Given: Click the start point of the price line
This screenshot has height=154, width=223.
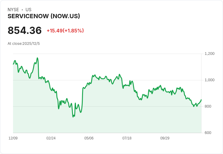Looking at the screenshot, I should click(13, 64).
